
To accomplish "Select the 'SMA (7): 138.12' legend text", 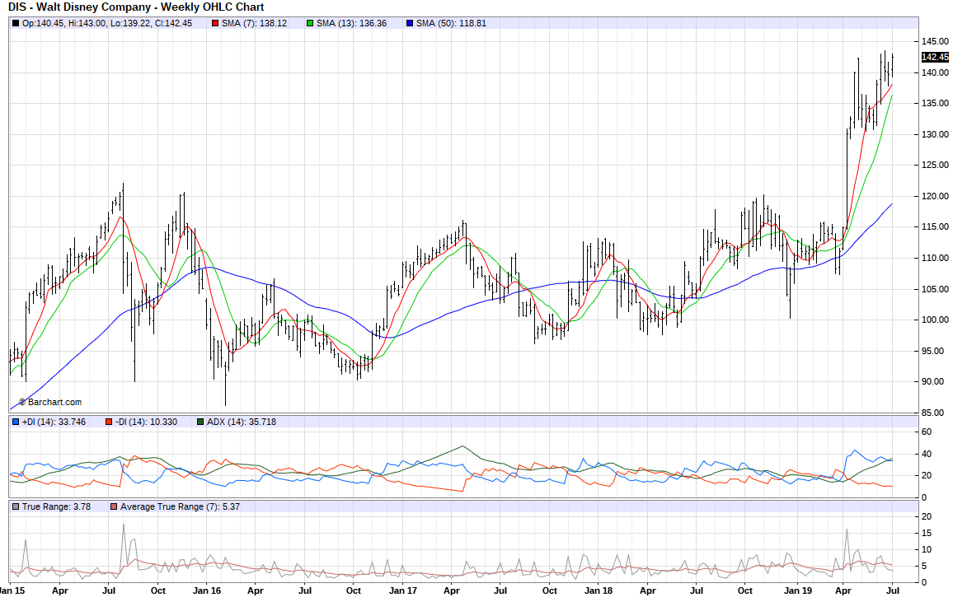I will click(x=254, y=24).
